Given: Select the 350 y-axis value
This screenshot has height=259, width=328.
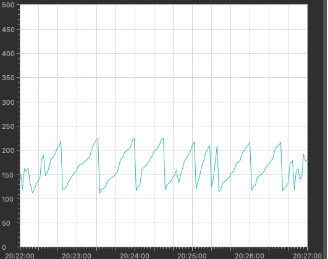Looking at the screenshot, I should [8, 78].
